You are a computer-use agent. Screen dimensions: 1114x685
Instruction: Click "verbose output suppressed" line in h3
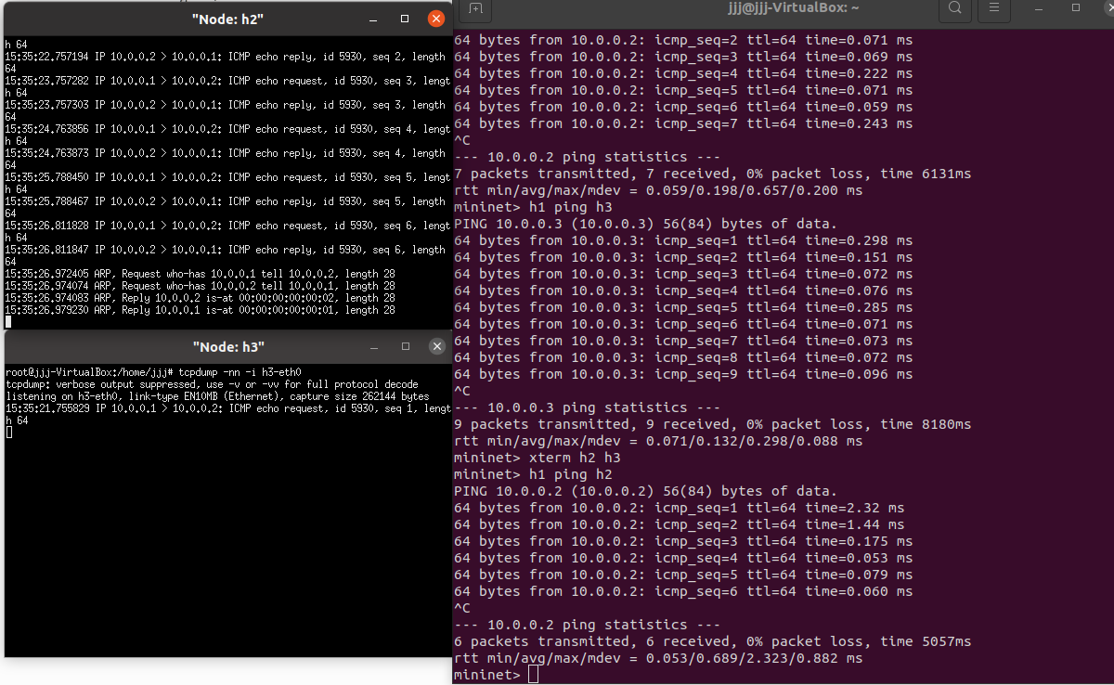(x=212, y=384)
